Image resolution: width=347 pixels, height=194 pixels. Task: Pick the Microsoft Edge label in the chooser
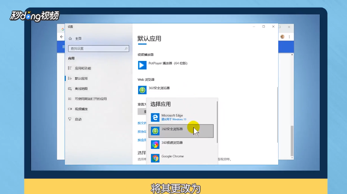click(172, 115)
